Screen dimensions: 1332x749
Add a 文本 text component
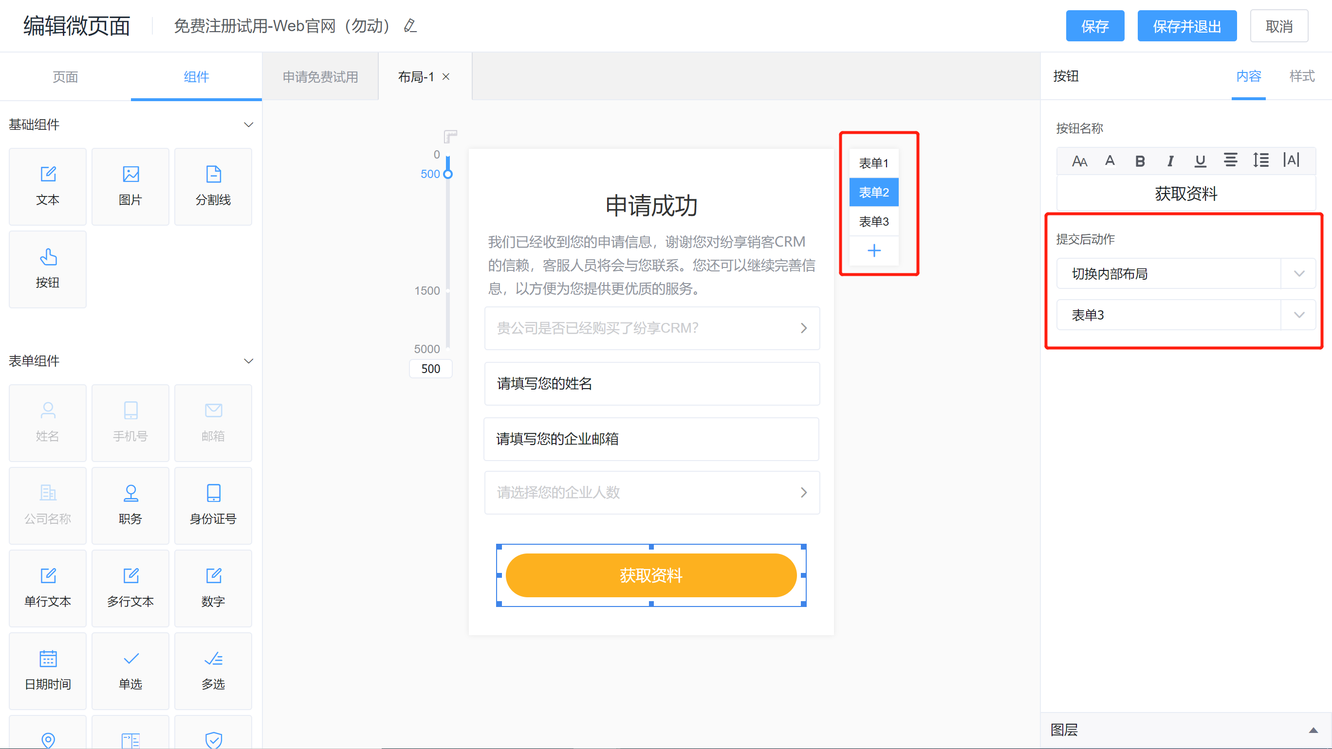[x=48, y=186]
